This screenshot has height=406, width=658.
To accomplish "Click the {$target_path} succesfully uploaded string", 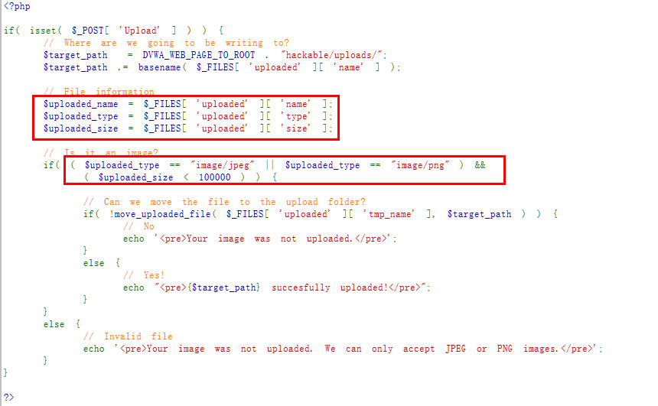I will [292, 287].
